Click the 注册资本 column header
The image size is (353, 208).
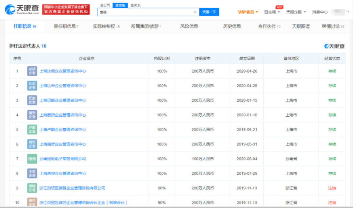203,59
